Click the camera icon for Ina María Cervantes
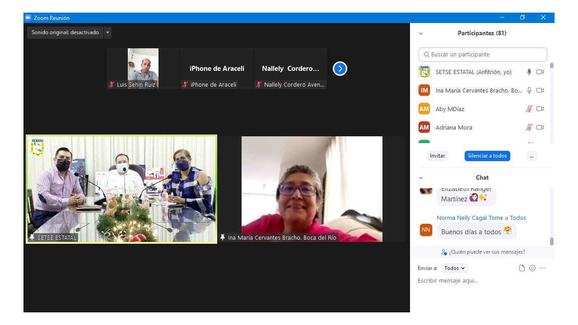The height and width of the screenshot is (325, 578). point(540,90)
